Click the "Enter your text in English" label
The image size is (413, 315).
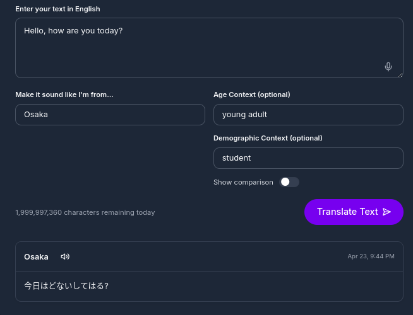57,9
